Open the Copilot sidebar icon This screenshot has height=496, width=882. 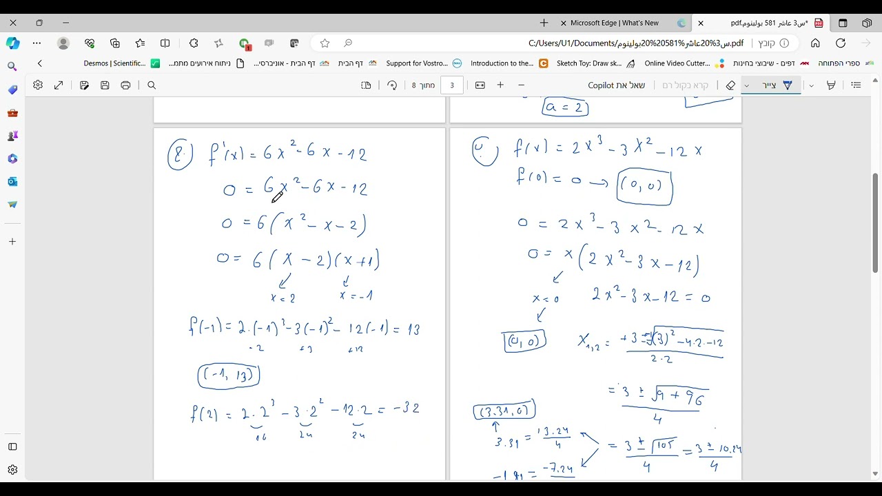click(x=12, y=43)
